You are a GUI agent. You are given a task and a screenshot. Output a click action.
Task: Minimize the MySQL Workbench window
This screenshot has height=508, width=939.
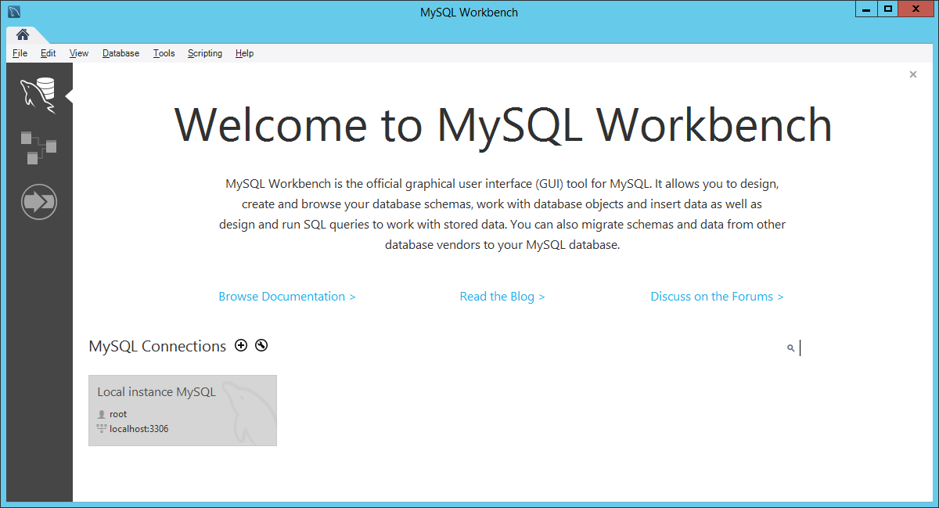865,9
